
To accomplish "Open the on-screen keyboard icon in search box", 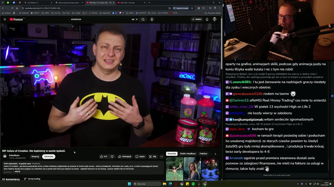I will [x=133, y=19].
